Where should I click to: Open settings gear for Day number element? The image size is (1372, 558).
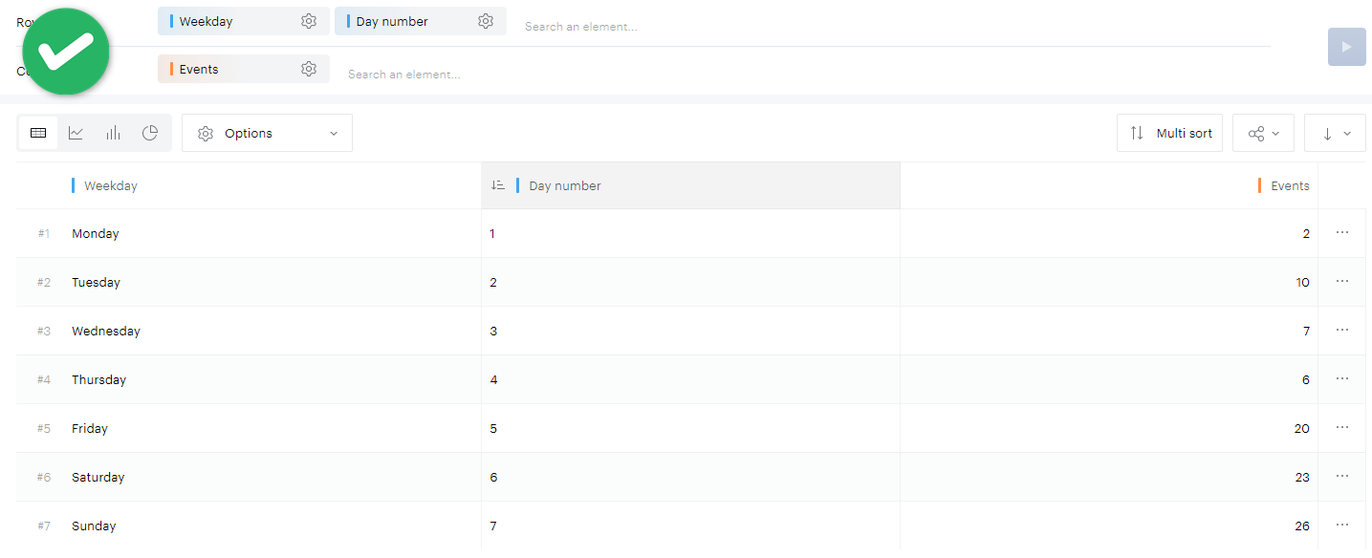pos(486,21)
